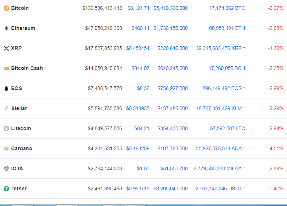
Task: Select Bitcoin Cash market cap $14,050,940,684
Action: point(104,68)
